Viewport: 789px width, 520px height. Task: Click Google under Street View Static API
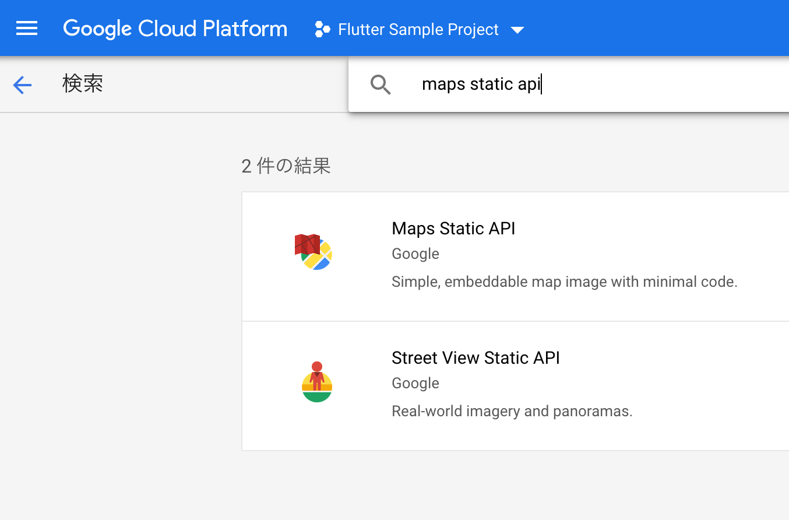tap(415, 384)
